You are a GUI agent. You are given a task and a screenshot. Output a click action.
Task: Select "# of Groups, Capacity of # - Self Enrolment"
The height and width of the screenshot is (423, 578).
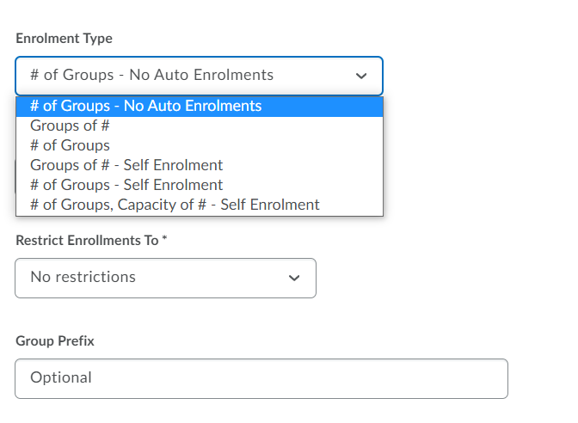(175, 205)
